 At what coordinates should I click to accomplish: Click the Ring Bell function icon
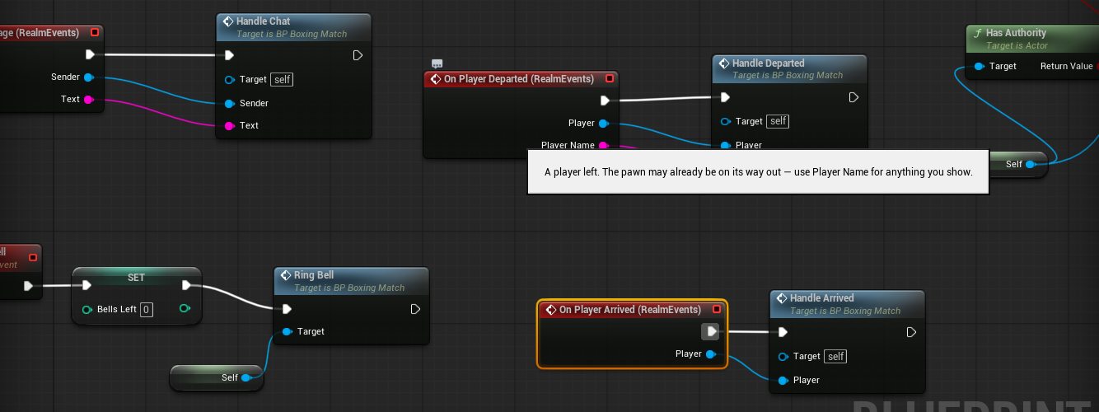(x=285, y=275)
